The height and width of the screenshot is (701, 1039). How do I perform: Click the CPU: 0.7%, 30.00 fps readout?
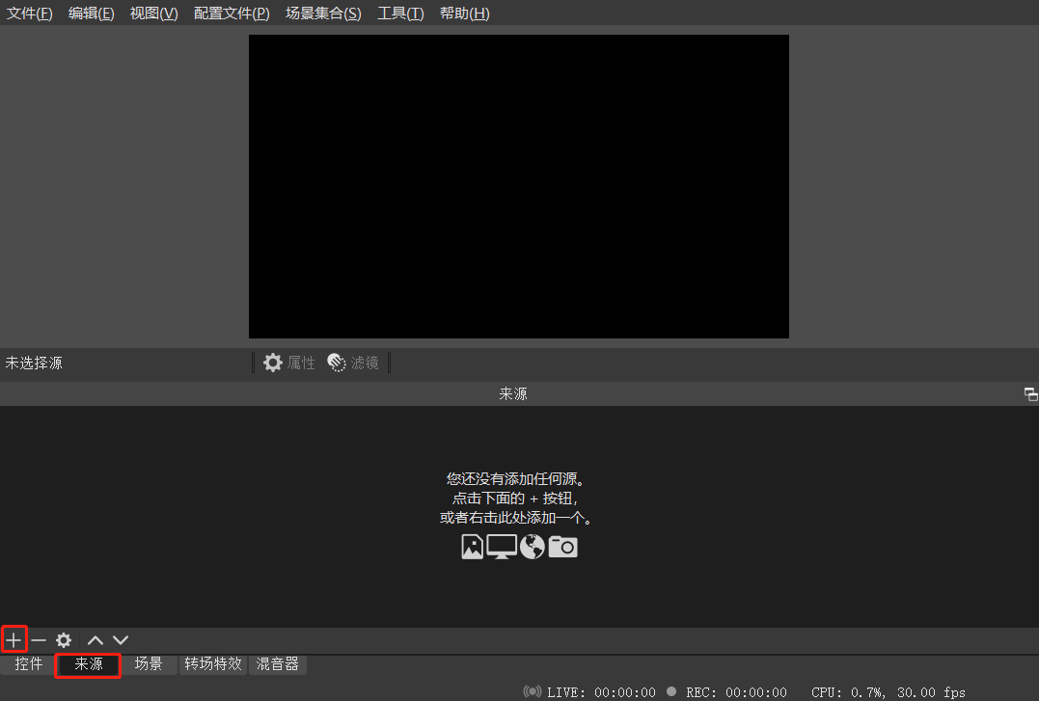tap(888, 692)
